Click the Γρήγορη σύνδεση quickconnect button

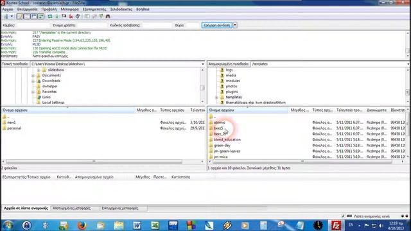pyautogui.click(x=217, y=25)
